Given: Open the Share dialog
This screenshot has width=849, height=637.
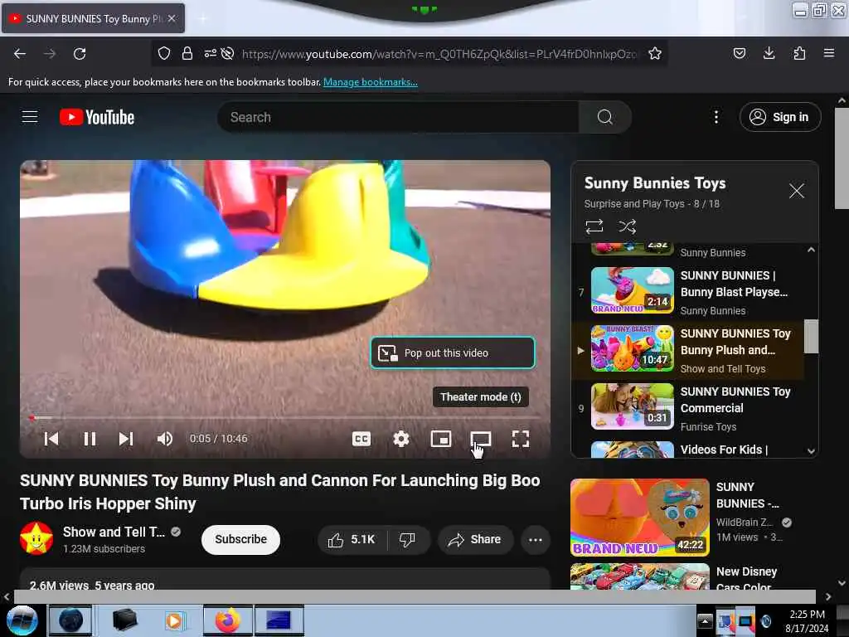Looking at the screenshot, I should [x=475, y=539].
